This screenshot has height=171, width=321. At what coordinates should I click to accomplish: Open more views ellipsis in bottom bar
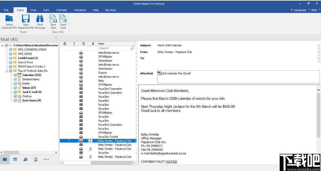(46, 159)
